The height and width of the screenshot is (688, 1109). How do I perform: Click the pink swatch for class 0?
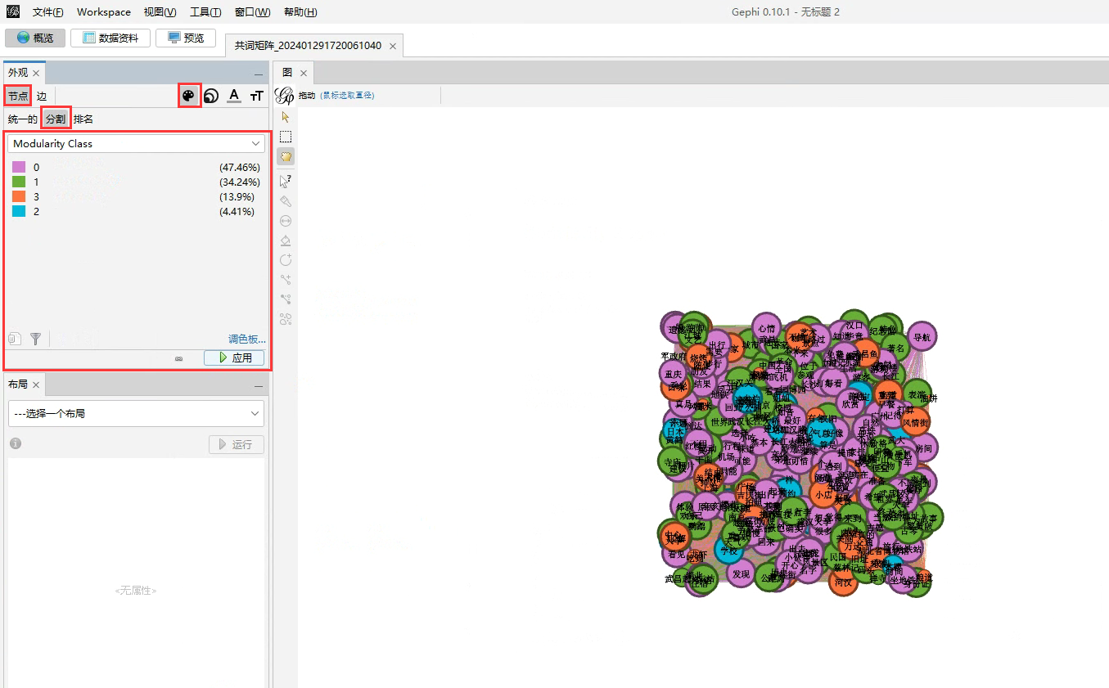tap(19, 167)
